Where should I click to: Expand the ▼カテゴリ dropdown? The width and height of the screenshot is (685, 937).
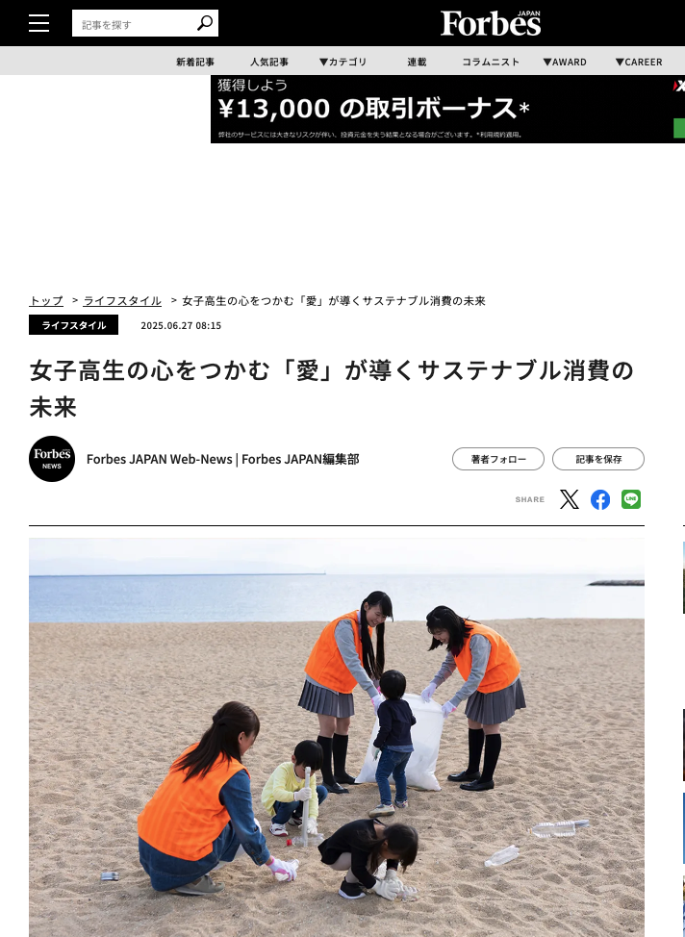coord(343,62)
